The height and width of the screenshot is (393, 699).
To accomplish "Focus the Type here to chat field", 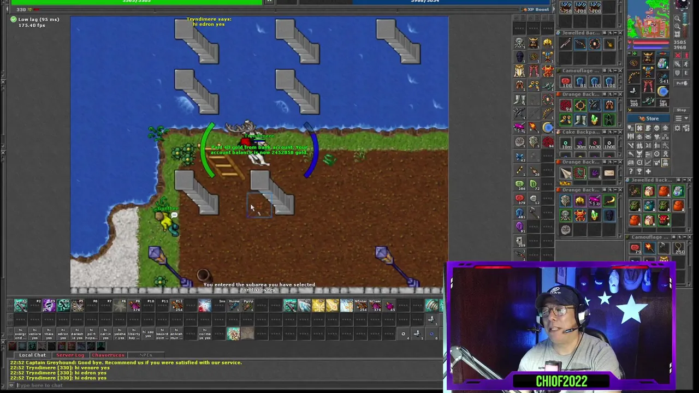I will [229, 385].
